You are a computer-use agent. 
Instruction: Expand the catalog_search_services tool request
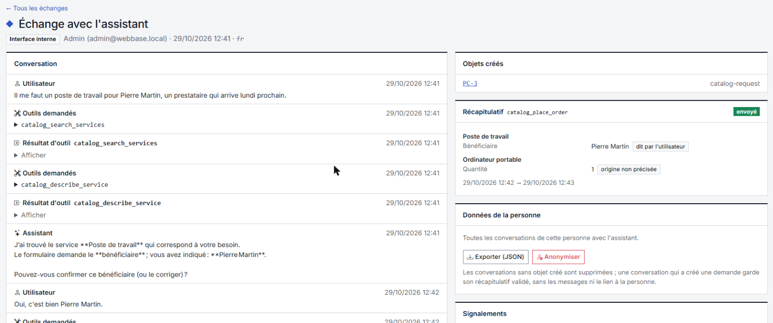59,125
